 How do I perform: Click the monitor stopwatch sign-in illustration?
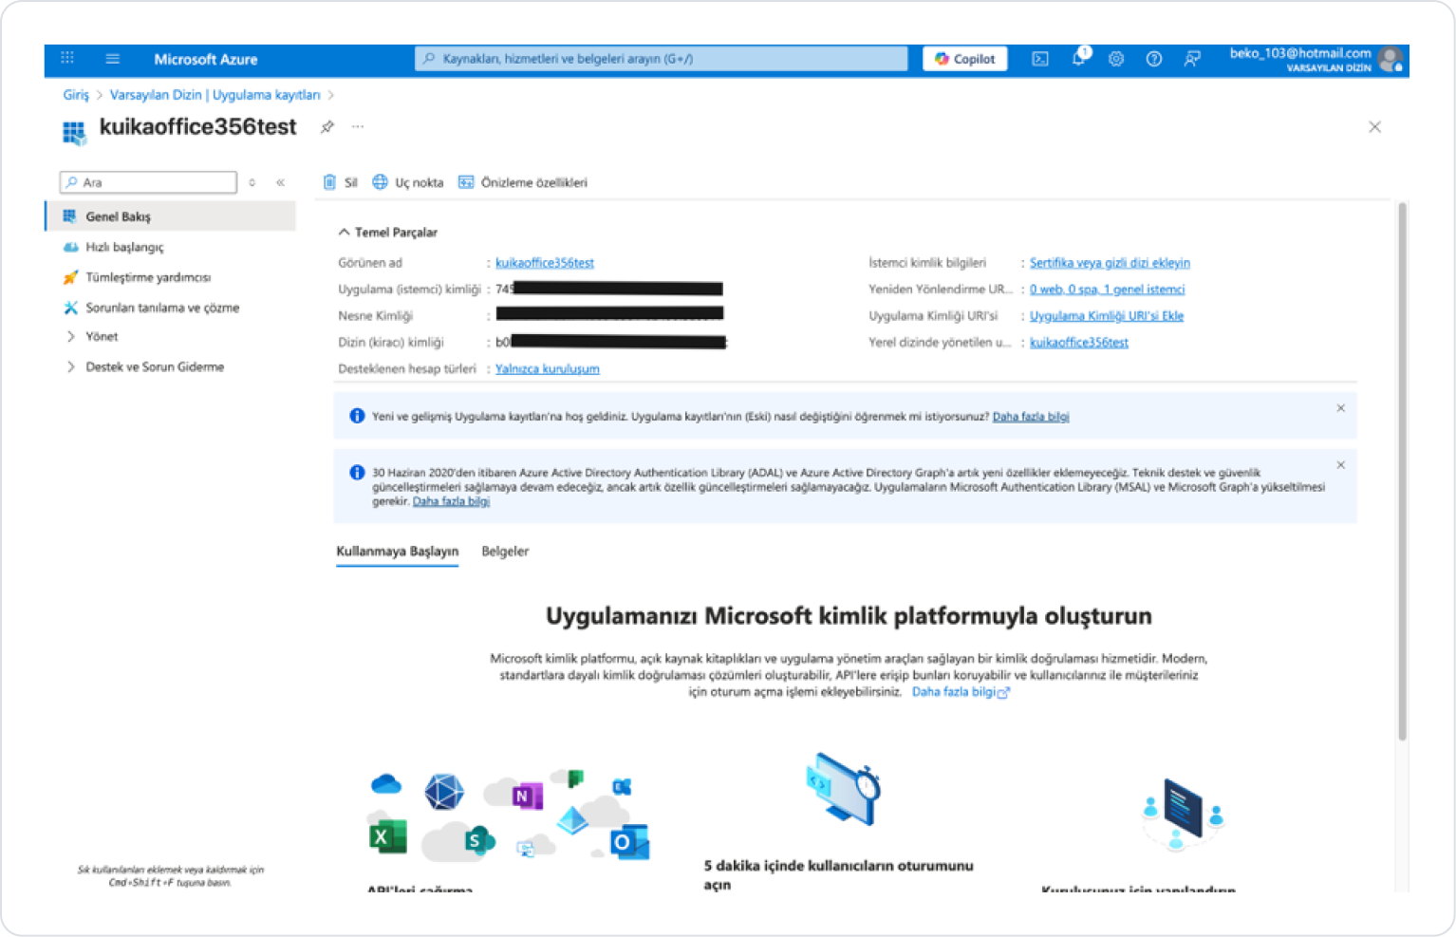point(843,790)
